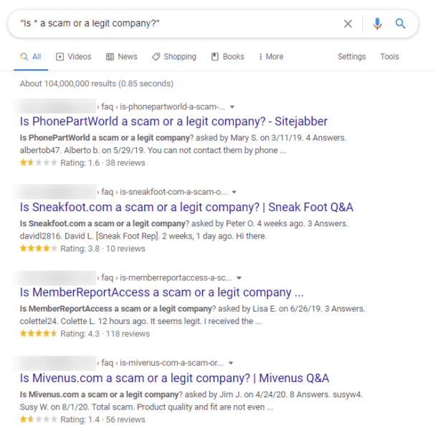Screen dimensions: 436x431
Task: Clear the search box with X icon
Action: pos(348,24)
